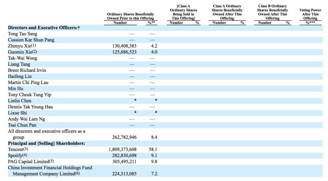Select the name Tak-Wai Wong
Viewport: 328px width, 181px height.
pyautogui.click(x=23, y=58)
